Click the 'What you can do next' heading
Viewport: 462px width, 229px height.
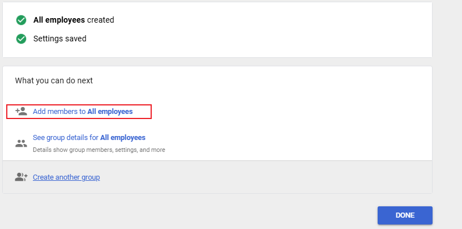[x=54, y=80]
